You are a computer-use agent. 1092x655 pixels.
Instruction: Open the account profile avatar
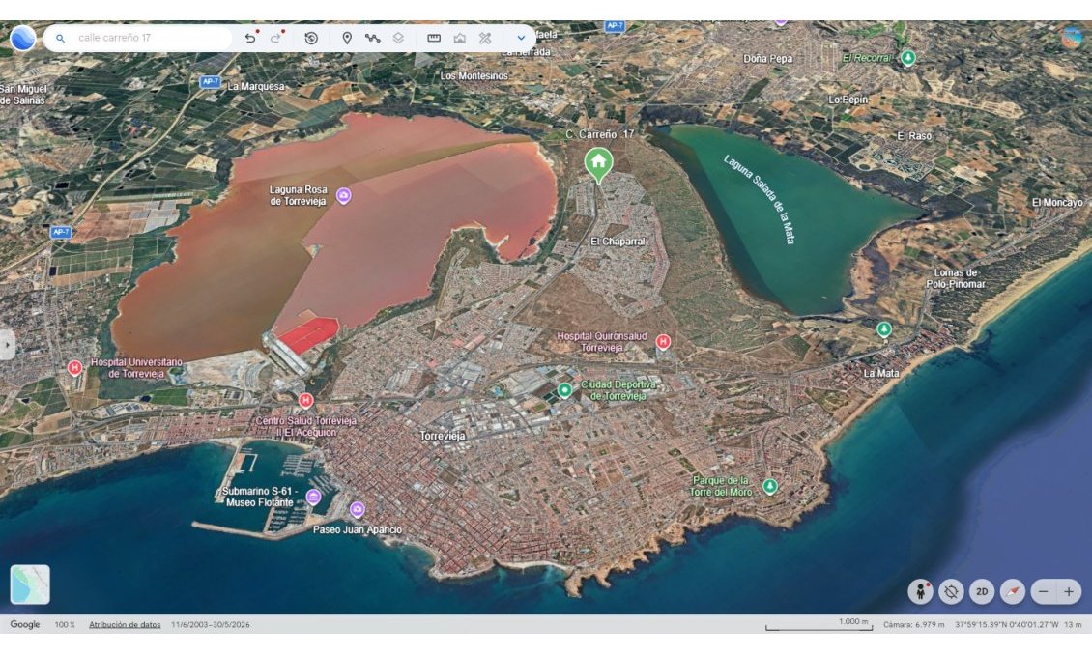tap(1073, 37)
